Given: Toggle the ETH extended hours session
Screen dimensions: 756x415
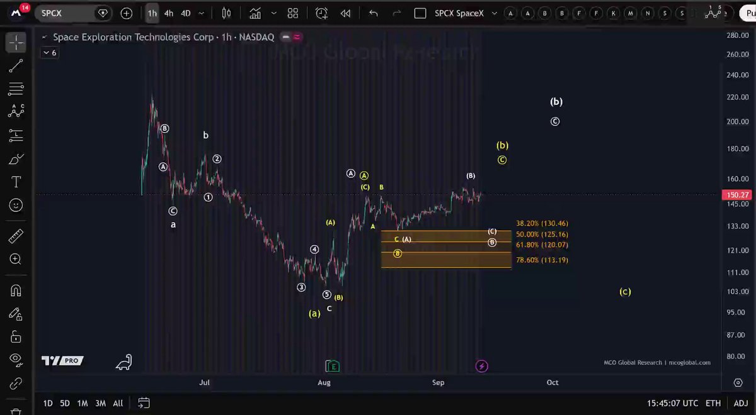Looking at the screenshot, I should [713, 403].
